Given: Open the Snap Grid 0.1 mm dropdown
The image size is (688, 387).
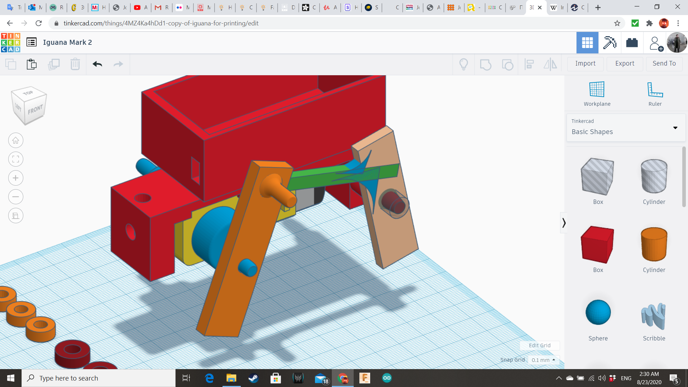Looking at the screenshot, I should coord(543,360).
